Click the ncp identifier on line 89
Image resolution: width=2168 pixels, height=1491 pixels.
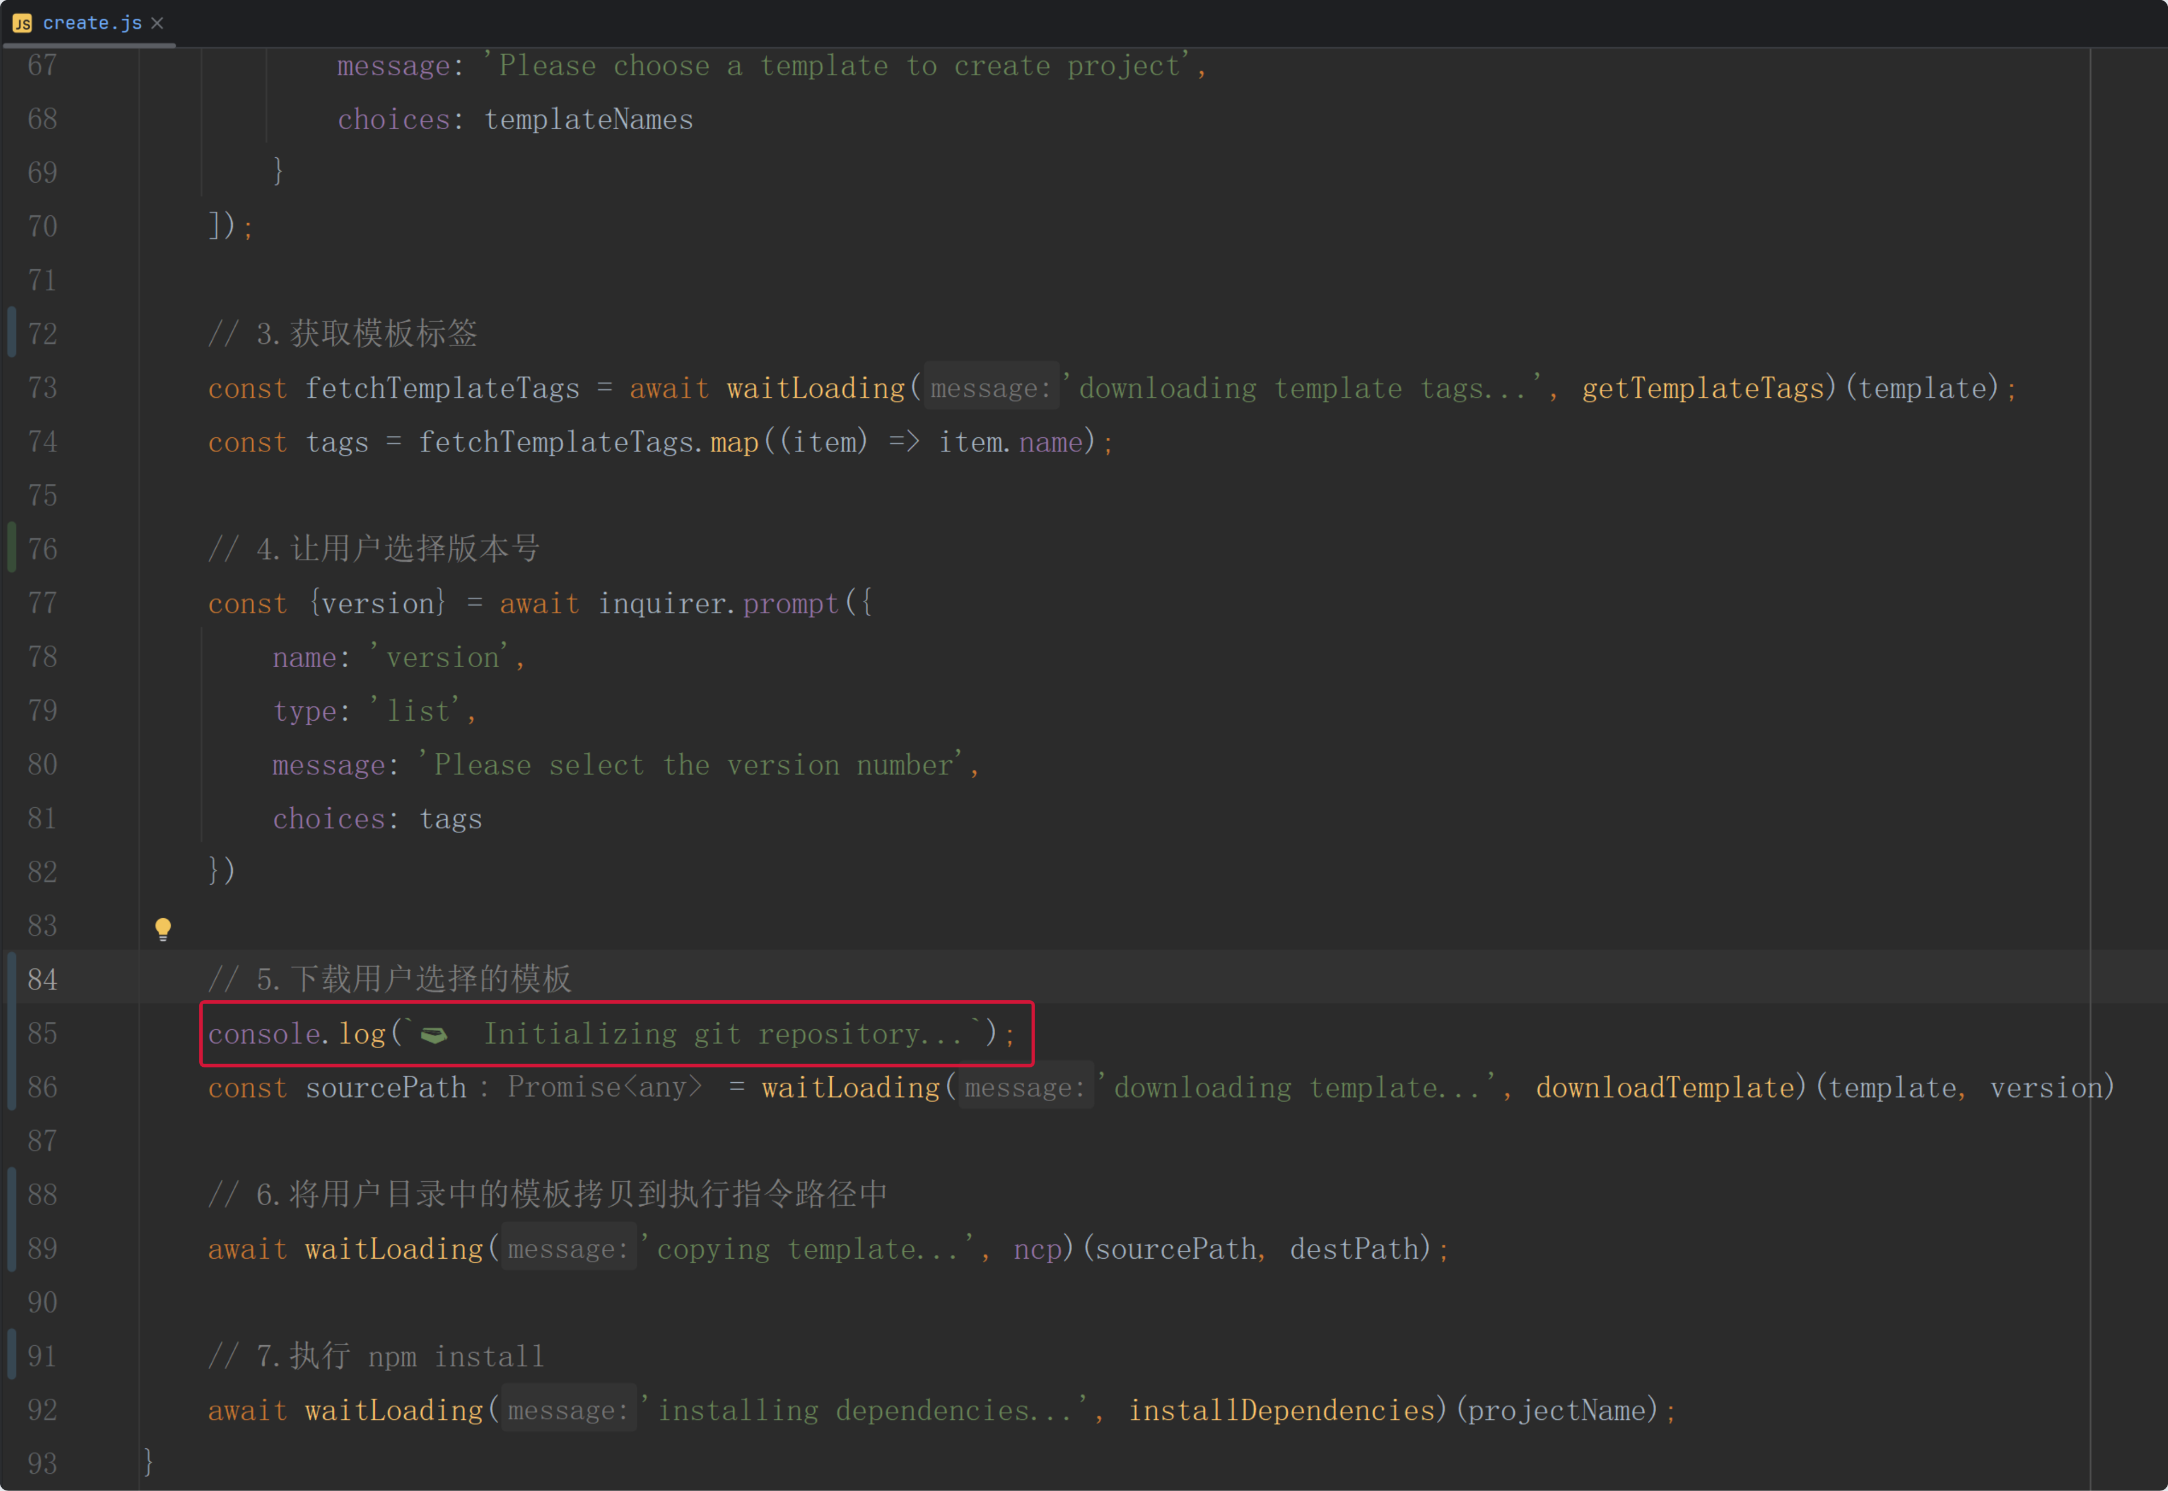pyautogui.click(x=1037, y=1249)
